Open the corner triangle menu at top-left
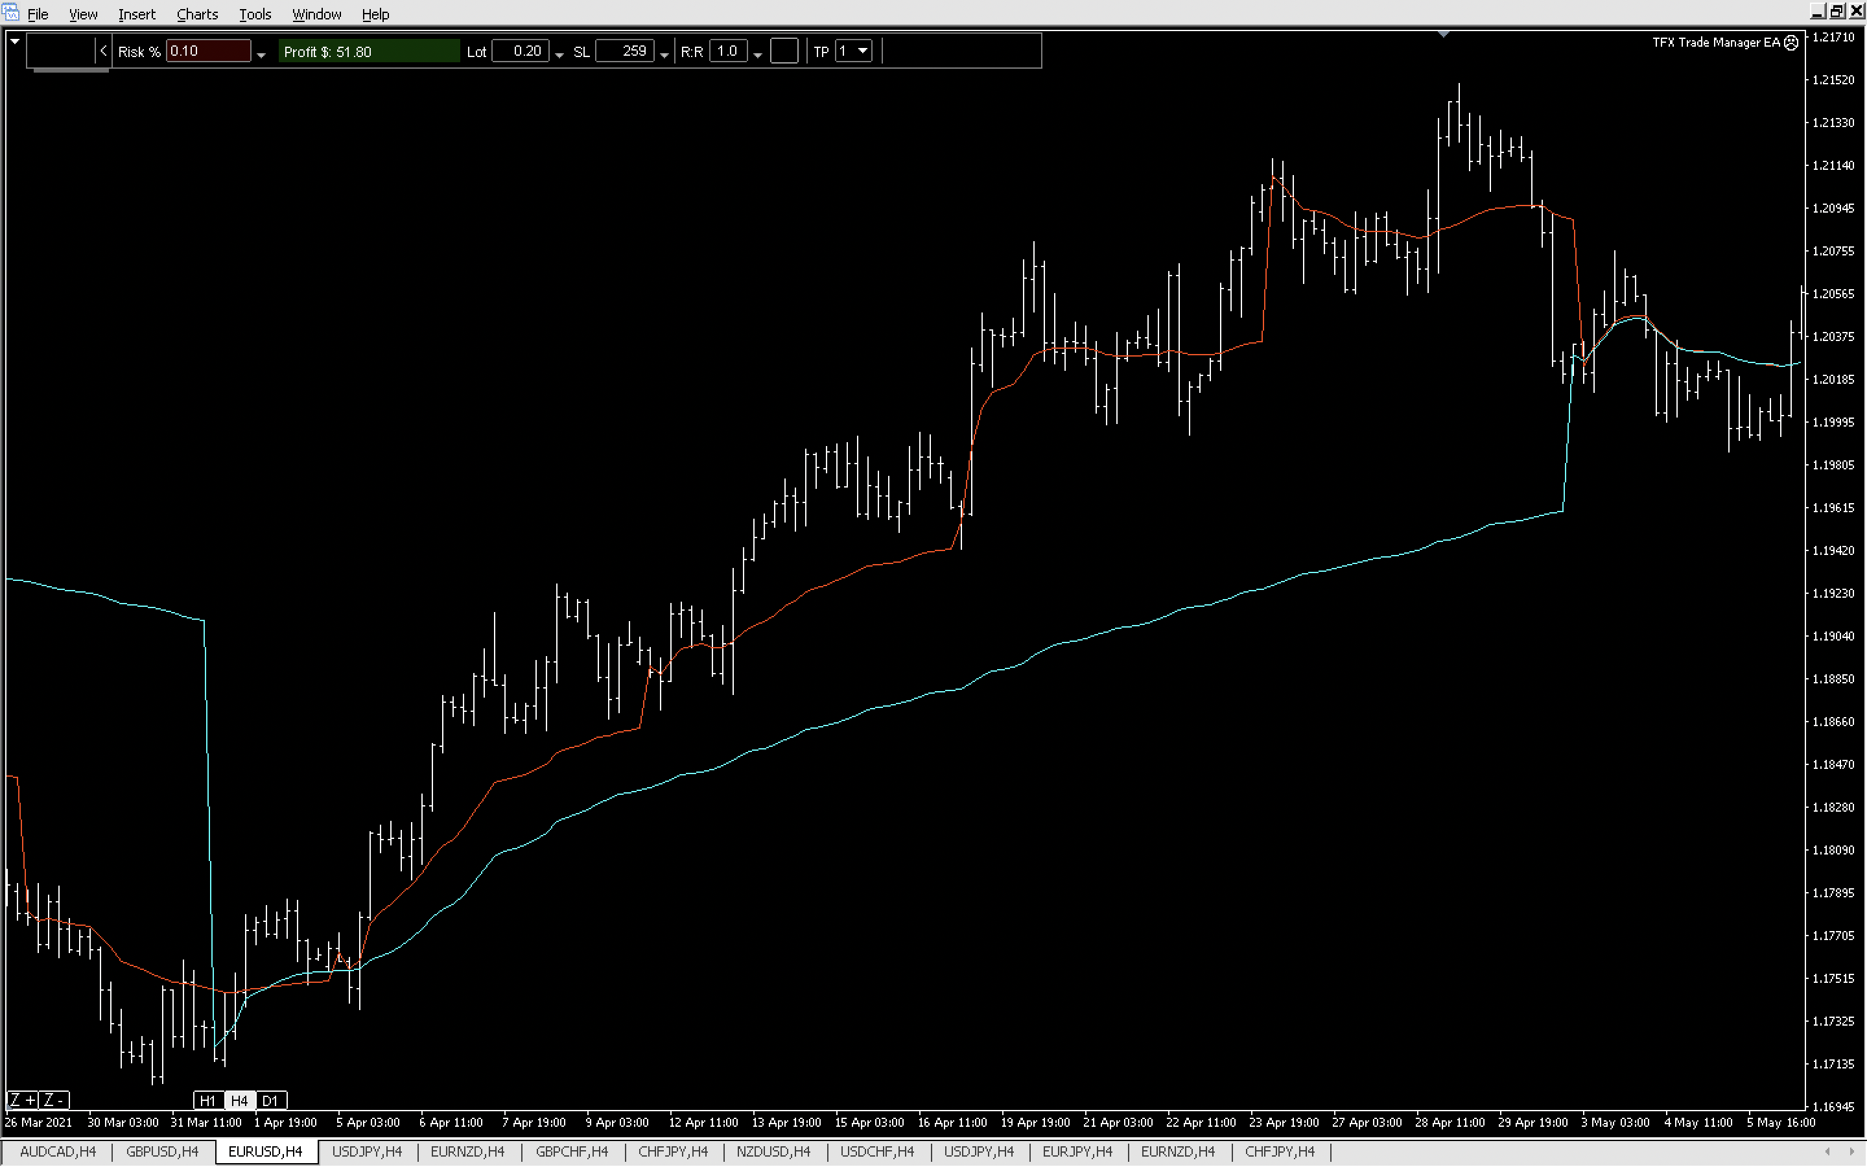The height and width of the screenshot is (1167, 1867). (15, 41)
